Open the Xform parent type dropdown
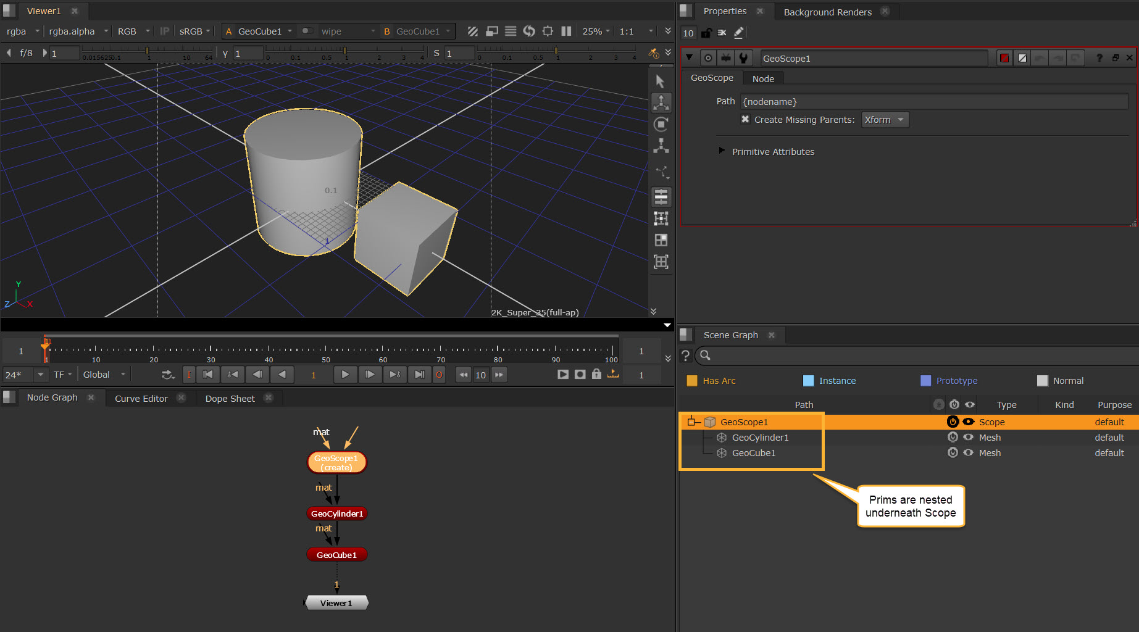 [x=884, y=120]
